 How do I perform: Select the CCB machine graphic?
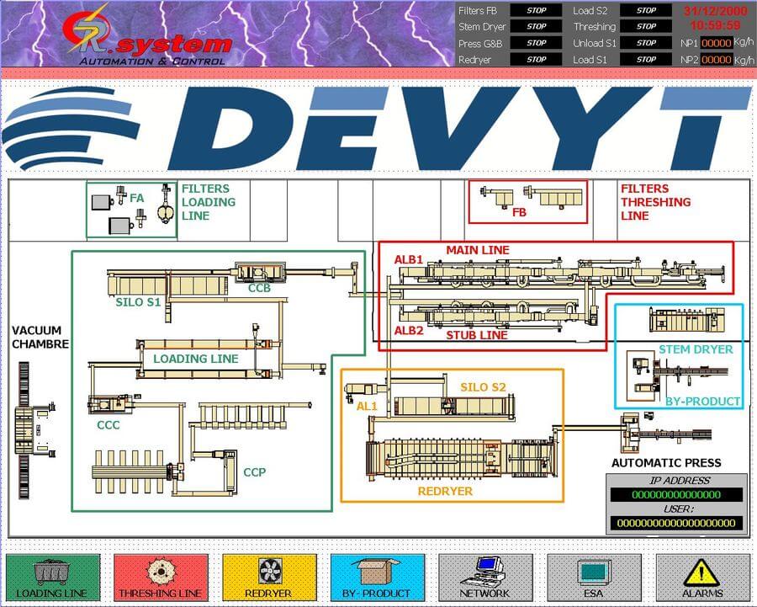tap(260, 273)
